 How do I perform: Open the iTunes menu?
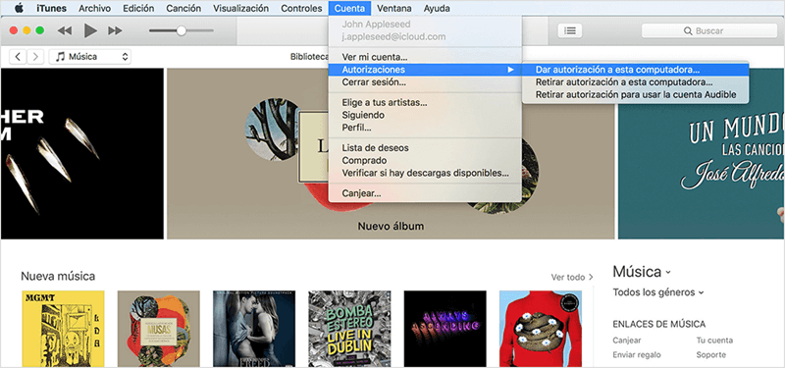point(51,8)
